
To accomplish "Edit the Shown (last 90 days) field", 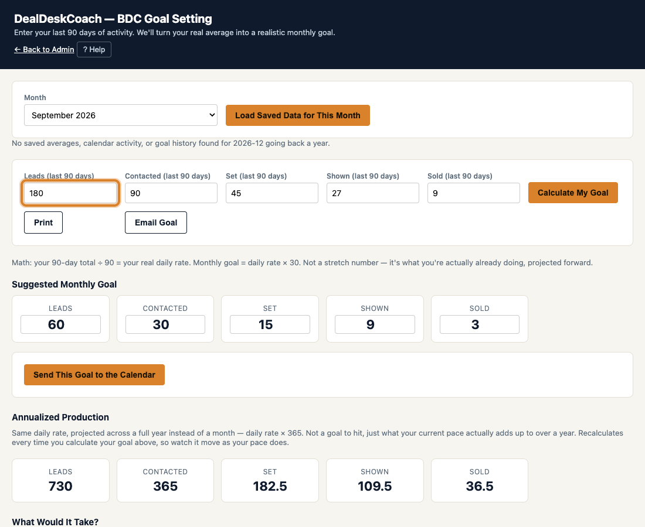I will click(373, 193).
